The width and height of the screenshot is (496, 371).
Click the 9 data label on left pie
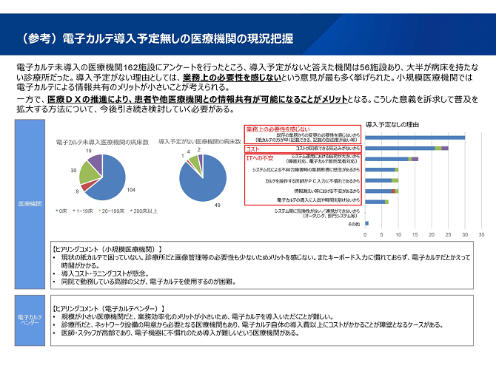pyautogui.click(x=77, y=191)
